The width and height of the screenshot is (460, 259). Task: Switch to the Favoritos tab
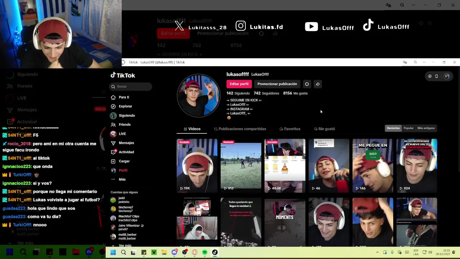[x=290, y=129]
